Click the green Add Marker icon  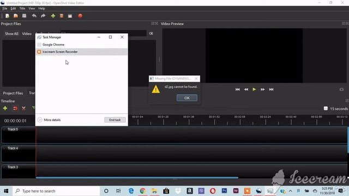point(33,108)
